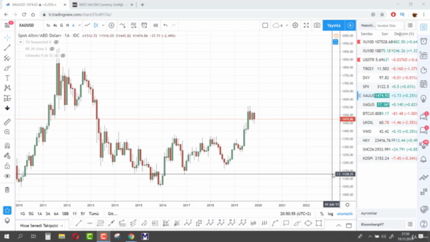
Task: Toggle lock all drawing tools
Action: pos(7,166)
